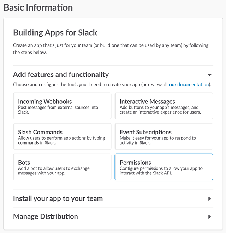The width and height of the screenshot is (226, 233).
Task: Select the Event Subscriptions feature card
Action: point(164,136)
